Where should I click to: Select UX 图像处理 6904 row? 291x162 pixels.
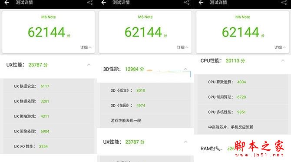click(x=49, y=132)
